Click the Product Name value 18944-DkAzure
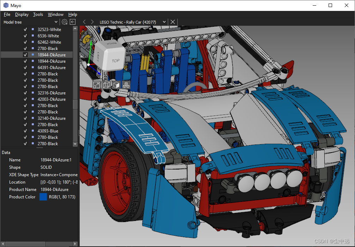The image size is (355, 247). [x=55, y=189]
